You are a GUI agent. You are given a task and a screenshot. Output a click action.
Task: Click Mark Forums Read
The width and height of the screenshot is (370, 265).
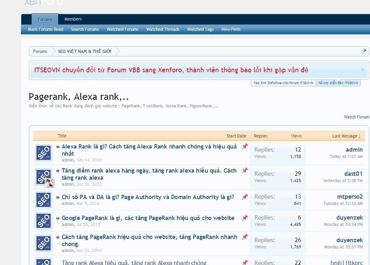coord(46,30)
